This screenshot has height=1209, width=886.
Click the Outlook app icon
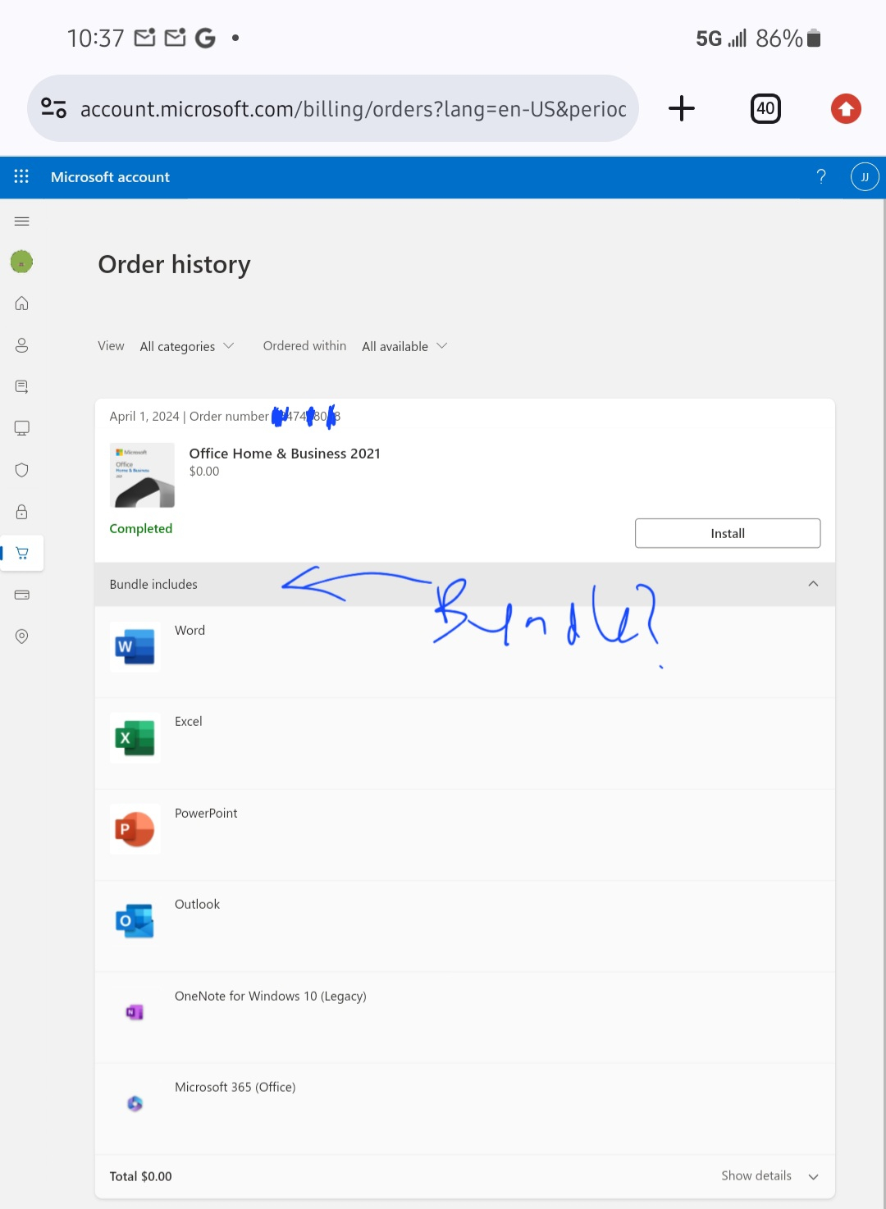pos(135,921)
